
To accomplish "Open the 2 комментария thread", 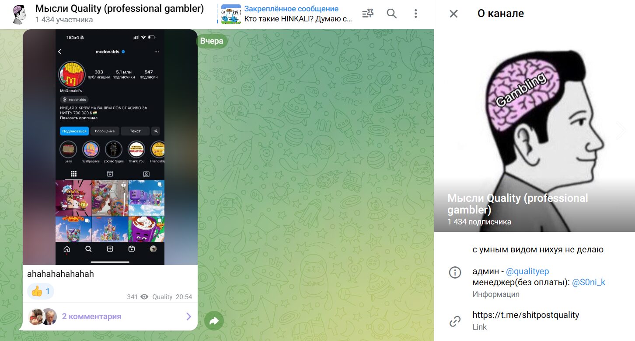I will click(x=91, y=317).
